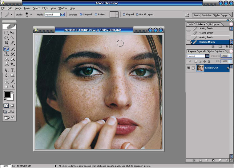The image size is (234, 168).
Task: Choose the Hand tool
Action: [x=6, y=86]
